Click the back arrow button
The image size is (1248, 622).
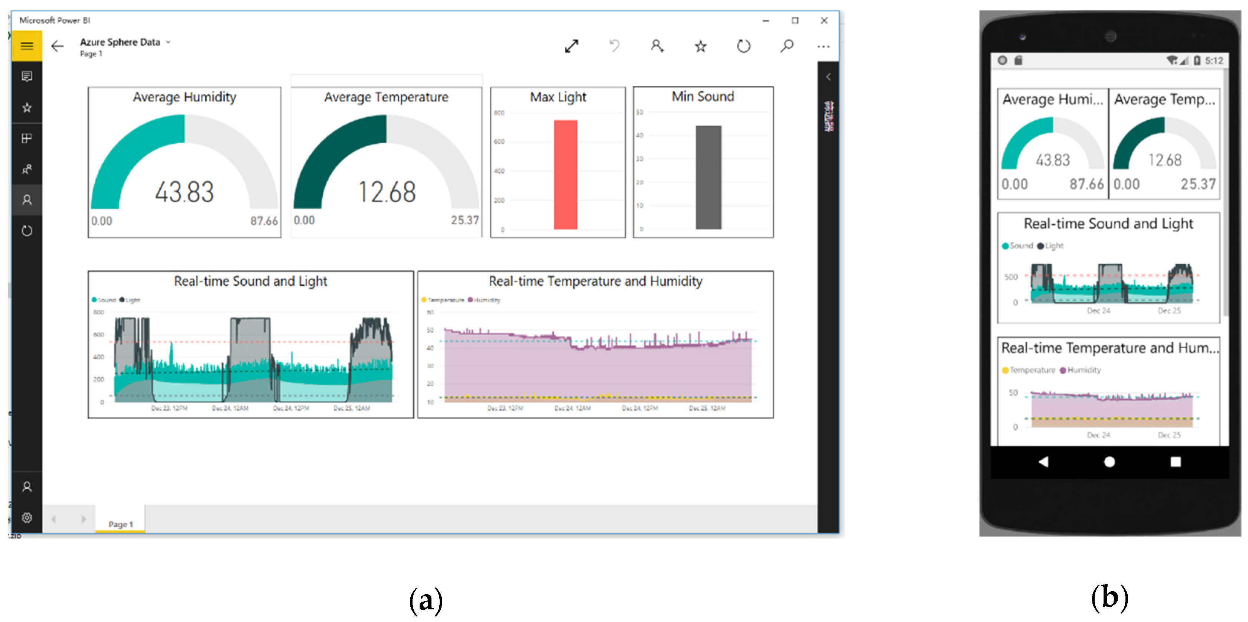57,46
